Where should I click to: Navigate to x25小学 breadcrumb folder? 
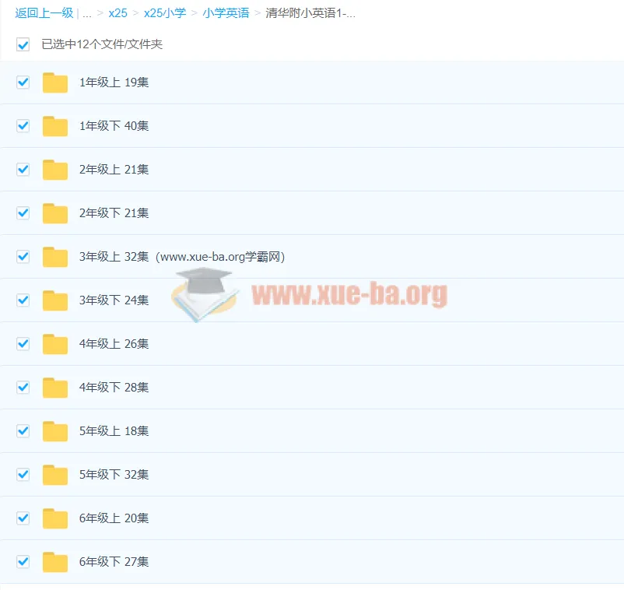[165, 13]
